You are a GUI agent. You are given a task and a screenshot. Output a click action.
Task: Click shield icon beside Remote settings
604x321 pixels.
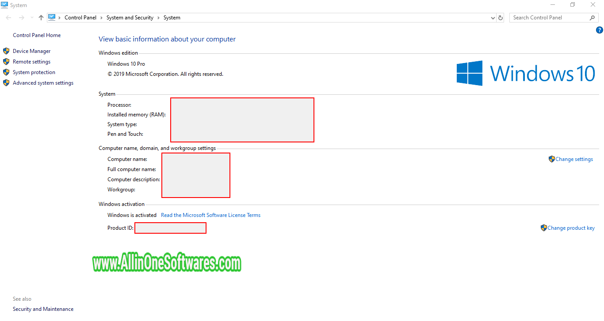click(x=6, y=62)
